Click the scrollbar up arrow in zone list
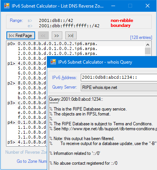 click(x=148, y=45)
